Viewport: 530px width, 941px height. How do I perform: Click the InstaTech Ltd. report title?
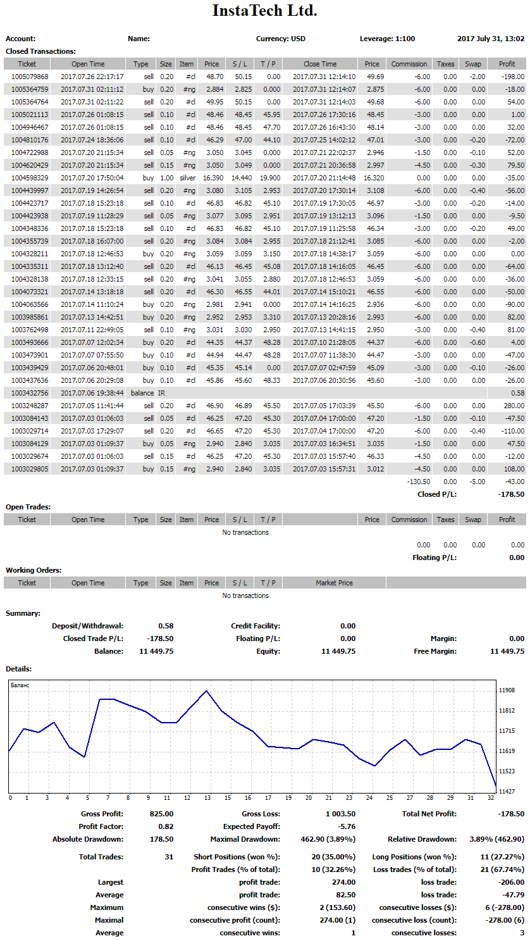[265, 11]
